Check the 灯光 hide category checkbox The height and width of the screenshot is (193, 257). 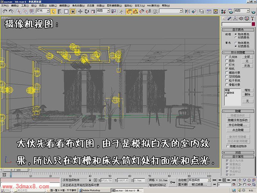(227, 65)
